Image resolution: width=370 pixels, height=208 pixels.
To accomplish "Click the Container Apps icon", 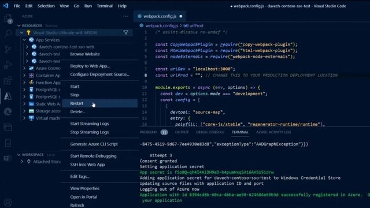I will 31,75.
